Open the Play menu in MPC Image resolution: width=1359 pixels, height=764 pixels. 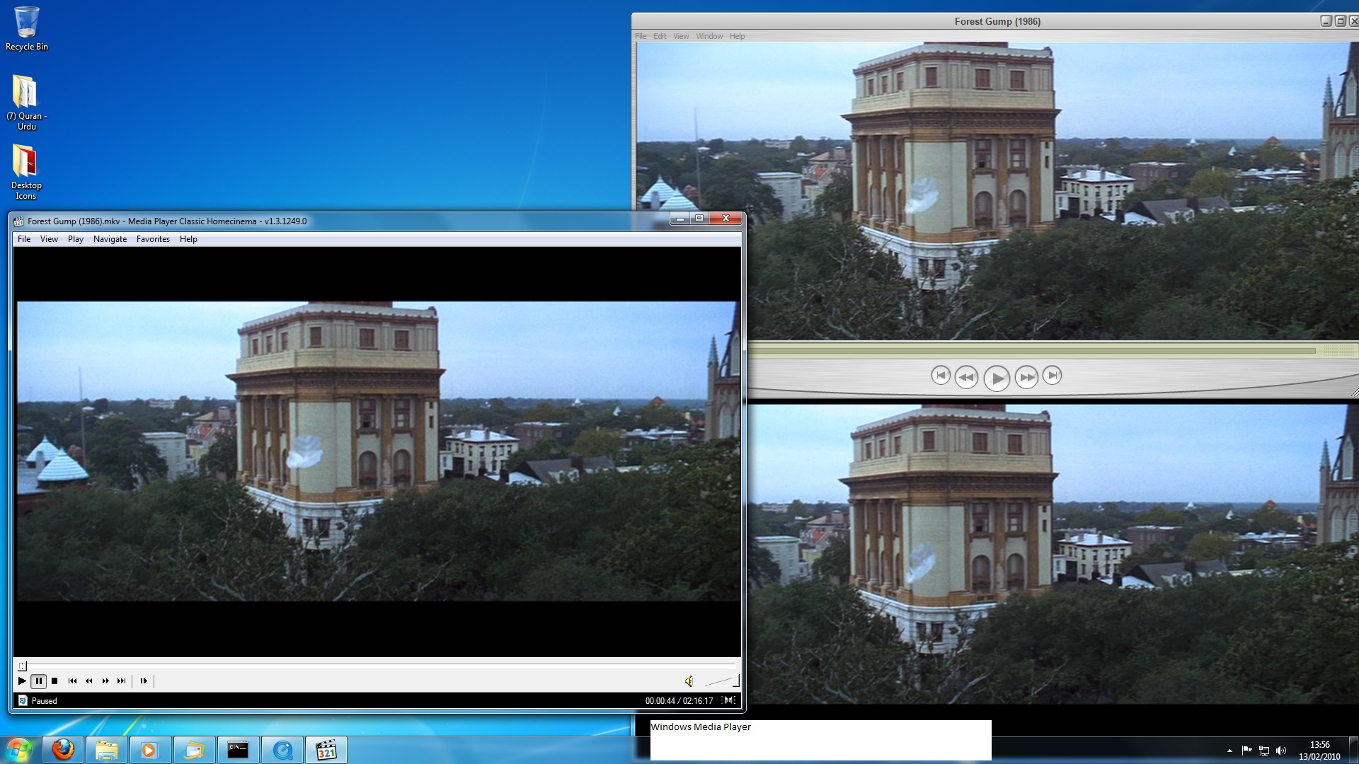(75, 239)
